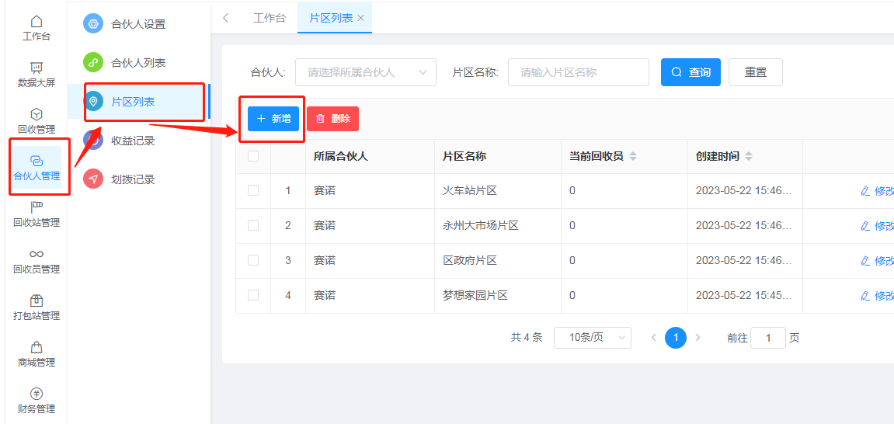Select 合伙人管理 link icon
Viewport: 894px width, 424px height.
click(37, 161)
